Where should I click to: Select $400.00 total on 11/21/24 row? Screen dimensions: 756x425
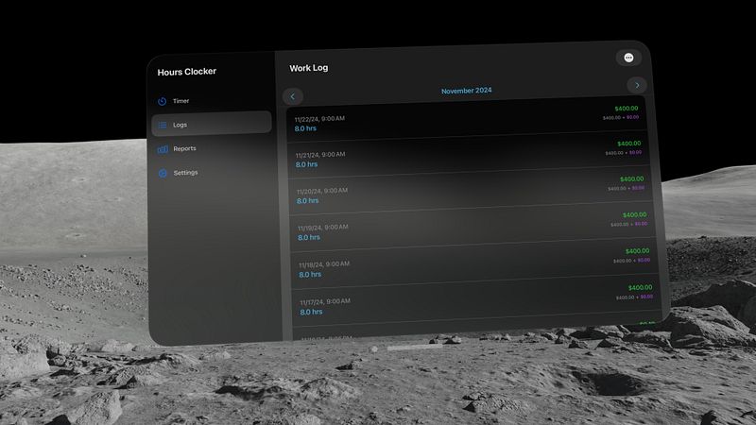click(x=629, y=144)
